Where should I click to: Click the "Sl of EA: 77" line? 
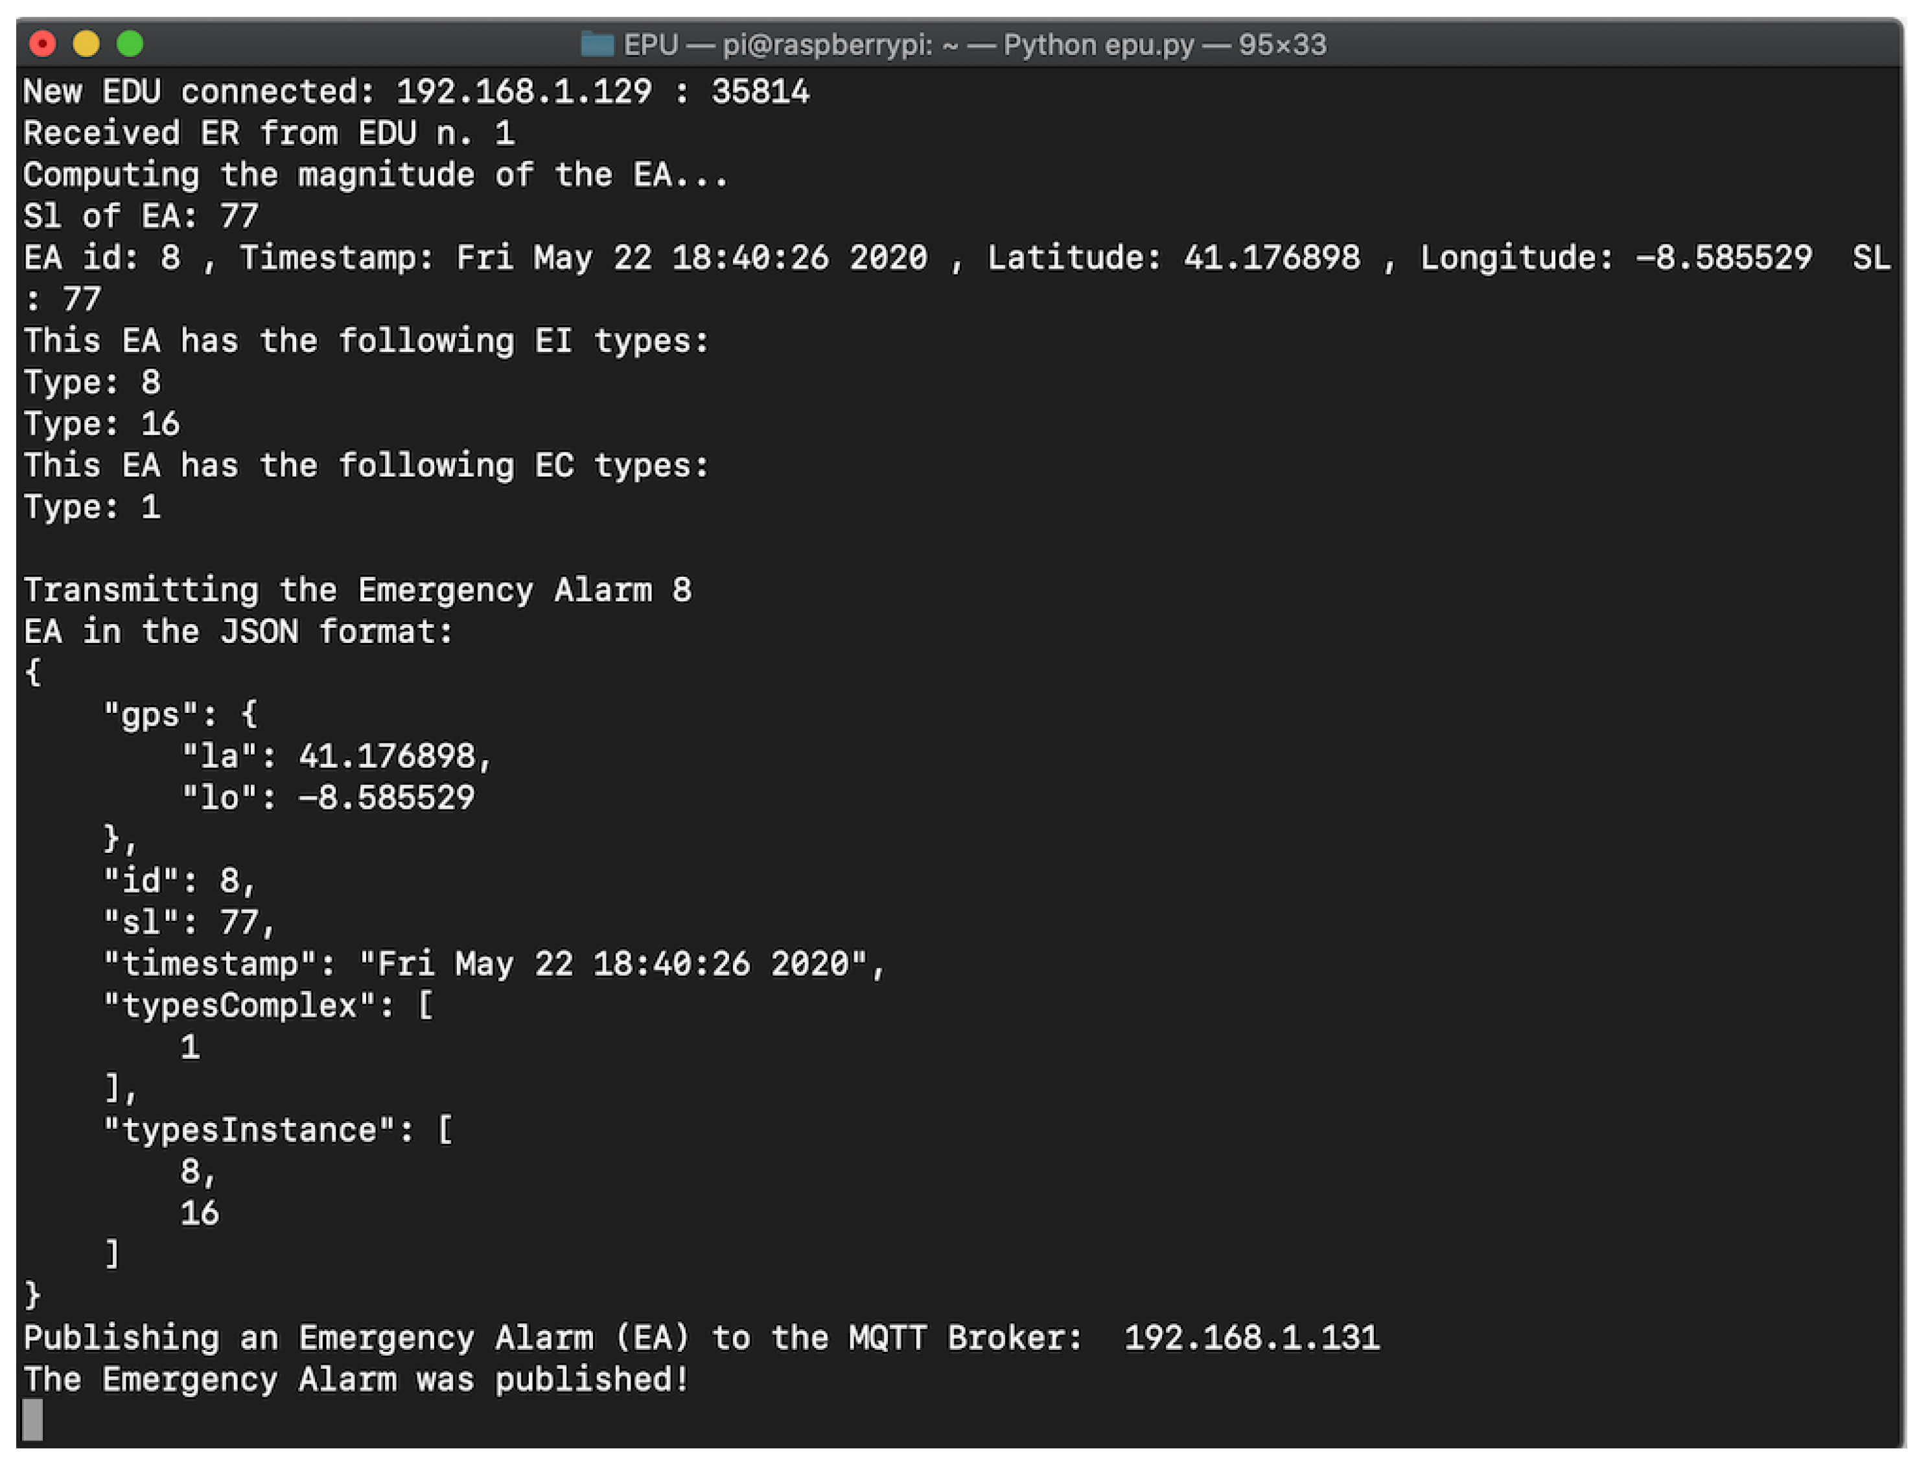pyautogui.click(x=140, y=216)
